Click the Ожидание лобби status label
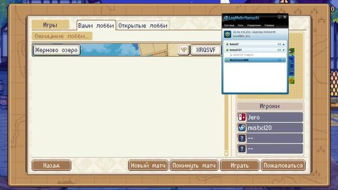Screen dimensions: 338x190 pos(62,36)
